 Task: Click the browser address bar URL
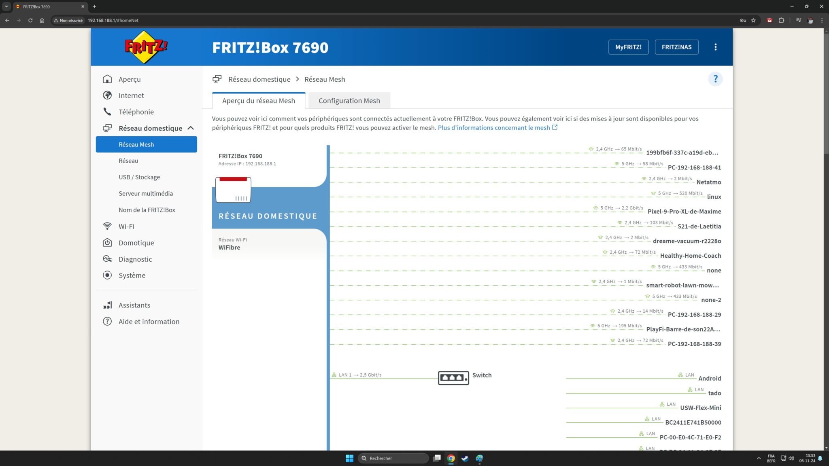(x=113, y=20)
